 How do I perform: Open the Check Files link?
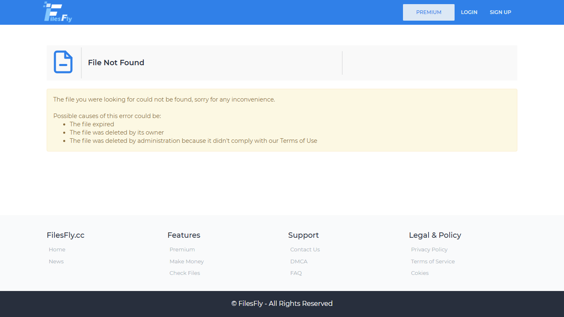tap(185, 273)
